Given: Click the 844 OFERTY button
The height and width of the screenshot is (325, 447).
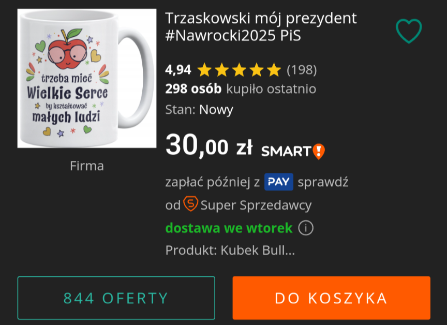Looking at the screenshot, I should [x=116, y=298].
